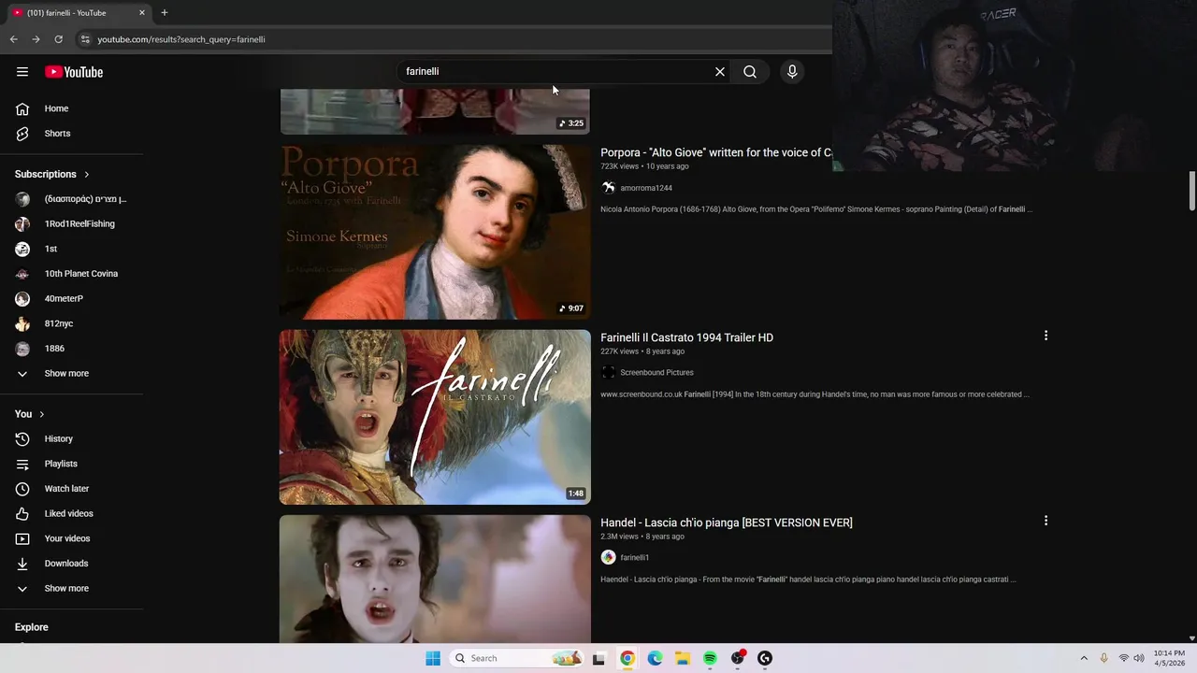
Task: Start voice search with the microphone
Action: (x=792, y=71)
